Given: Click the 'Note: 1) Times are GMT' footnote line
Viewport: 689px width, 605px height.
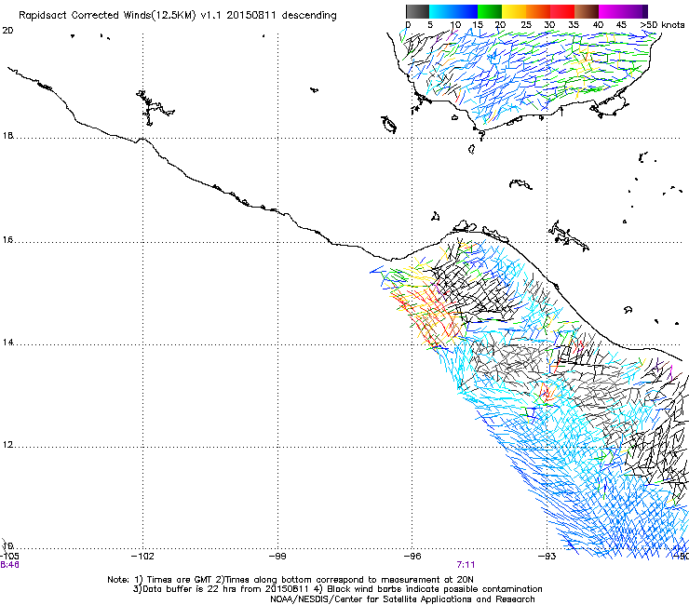Looking at the screenshot, I should pos(290,580).
